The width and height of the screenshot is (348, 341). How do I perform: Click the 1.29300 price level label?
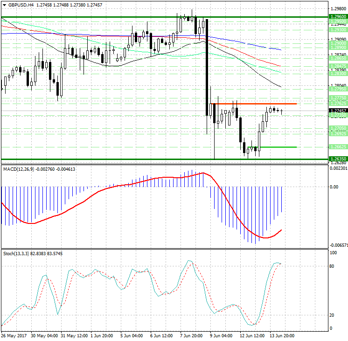[x=338, y=29]
